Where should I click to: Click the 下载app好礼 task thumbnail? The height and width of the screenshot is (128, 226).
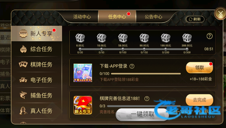click(x=83, y=73)
